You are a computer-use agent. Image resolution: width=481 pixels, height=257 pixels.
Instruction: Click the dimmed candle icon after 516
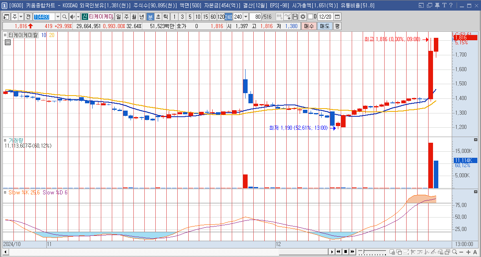click(279, 17)
